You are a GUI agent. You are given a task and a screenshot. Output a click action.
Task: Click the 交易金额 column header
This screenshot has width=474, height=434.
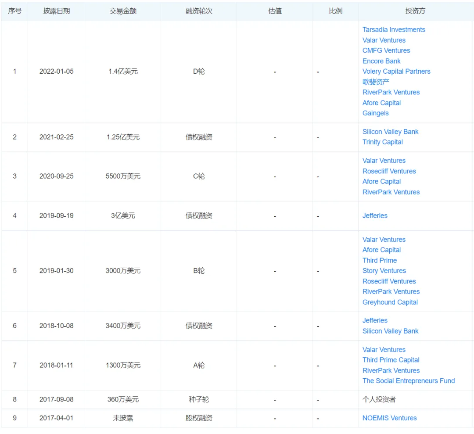(123, 11)
